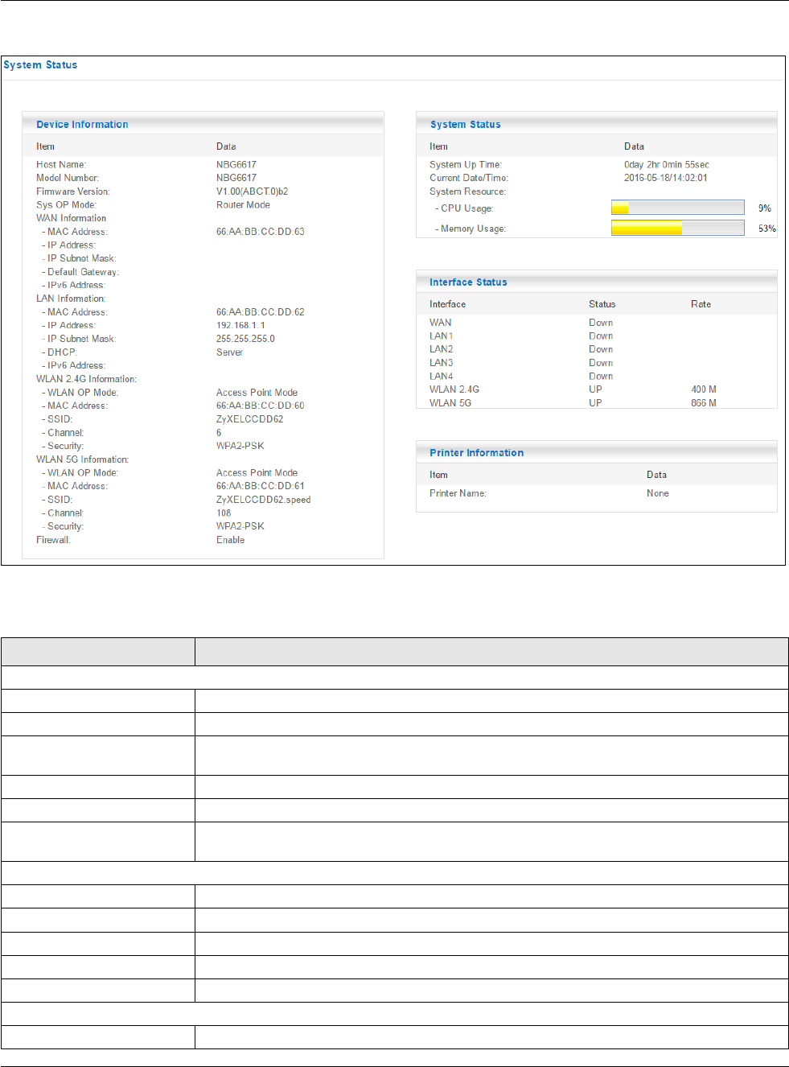Click the Sys OP Mode label

point(66,204)
